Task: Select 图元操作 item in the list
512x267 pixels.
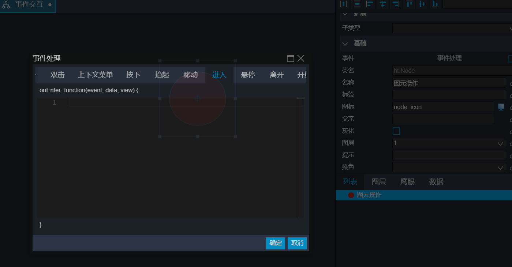Action: point(369,195)
